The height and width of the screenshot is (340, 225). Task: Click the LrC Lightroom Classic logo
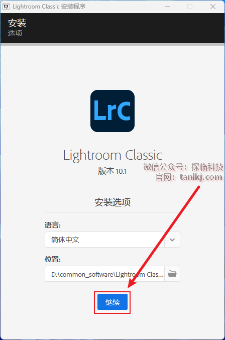(x=113, y=111)
